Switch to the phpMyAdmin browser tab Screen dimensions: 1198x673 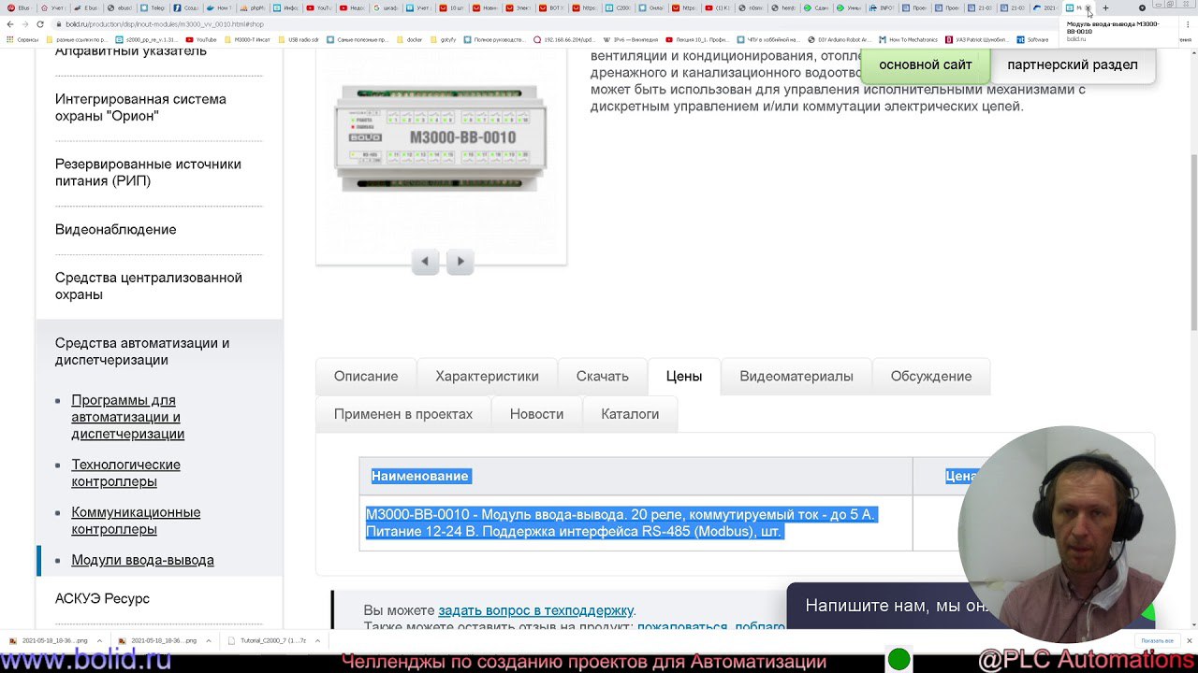[255, 7]
